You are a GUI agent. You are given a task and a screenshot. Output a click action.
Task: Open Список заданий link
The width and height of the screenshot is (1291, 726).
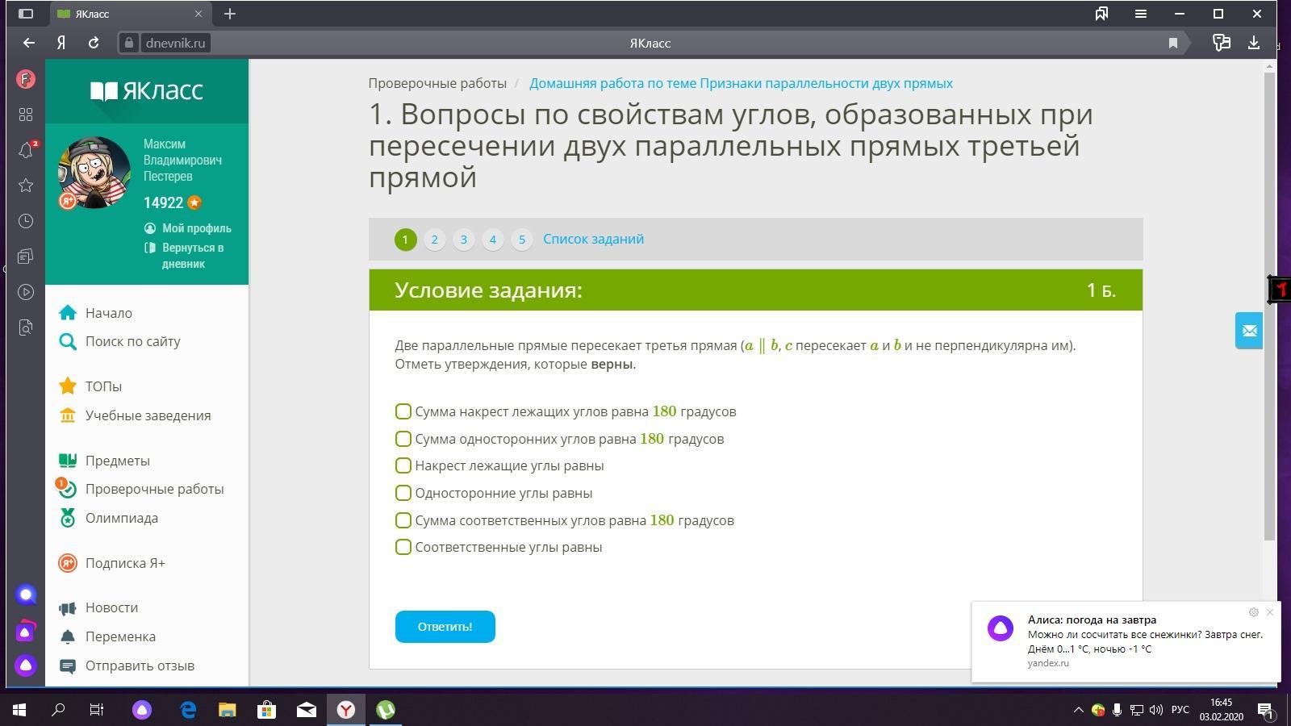593,239
